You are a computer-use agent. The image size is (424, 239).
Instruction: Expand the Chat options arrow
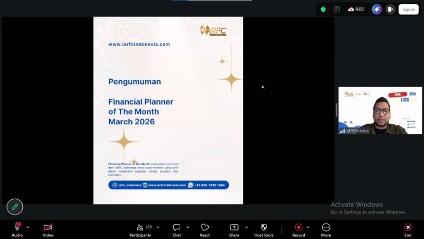(187, 227)
